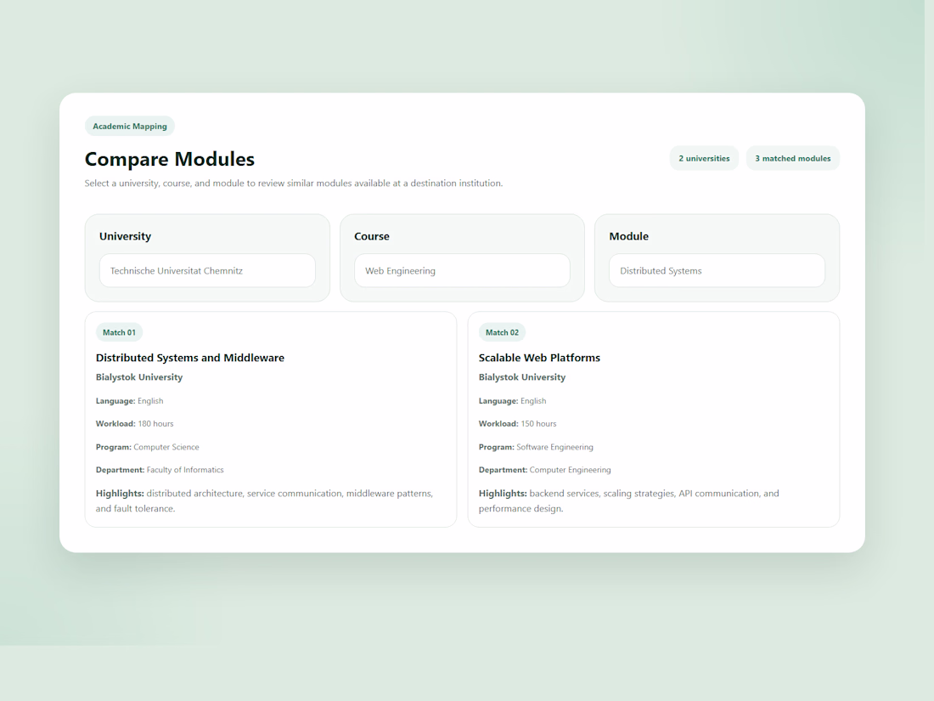Click the Match 01 badge
The height and width of the screenshot is (701, 934).
tap(119, 332)
